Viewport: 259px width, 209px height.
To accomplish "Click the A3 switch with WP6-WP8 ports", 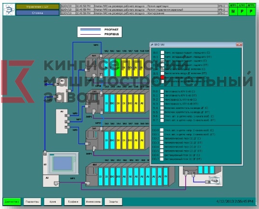I will pos(62,121).
